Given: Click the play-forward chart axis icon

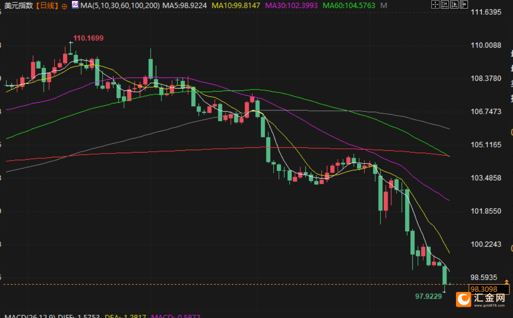Looking at the screenshot, I should [455, 5].
